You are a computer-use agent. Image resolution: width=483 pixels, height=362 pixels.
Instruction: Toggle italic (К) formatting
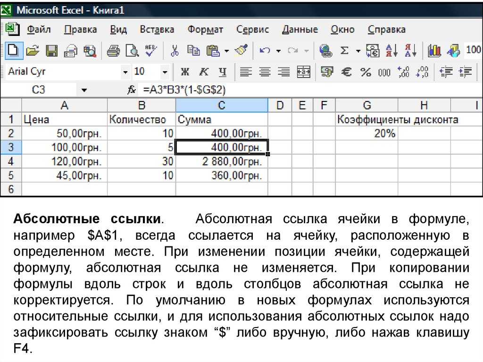(204, 72)
